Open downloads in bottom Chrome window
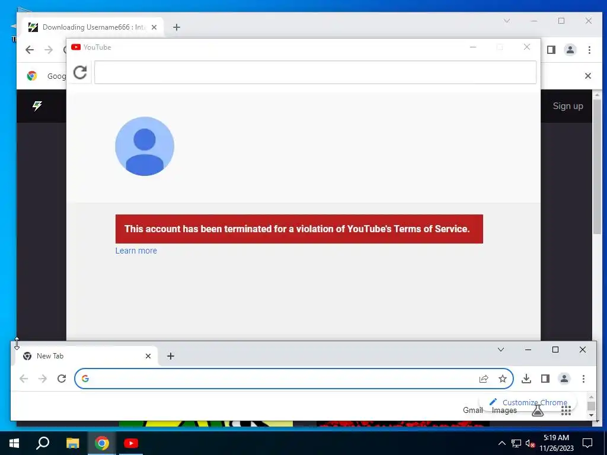Screen dimensions: 607x455 526,379
